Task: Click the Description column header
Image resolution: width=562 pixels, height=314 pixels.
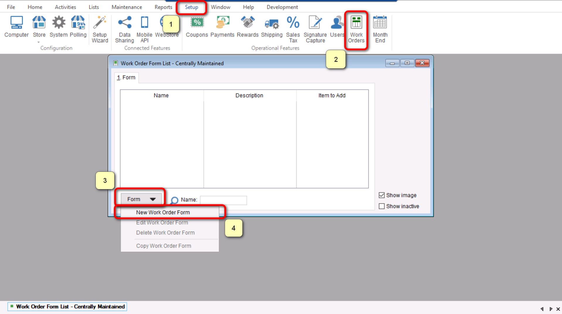Action: 249,96
